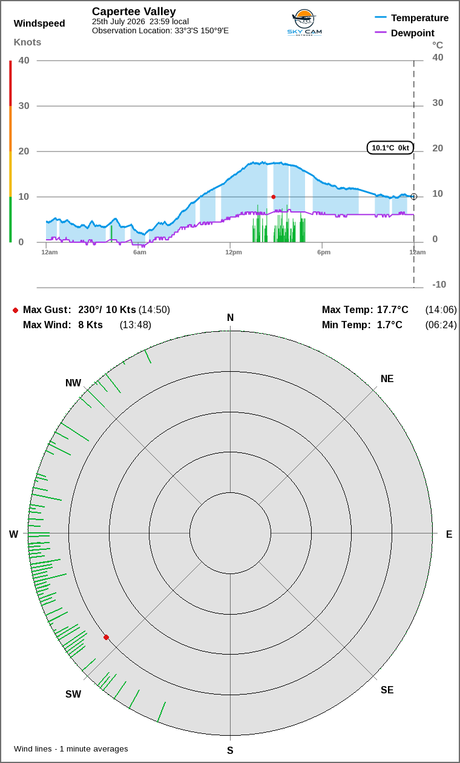Click the red max gust dot on compass
The height and width of the screenshot is (763, 460).
[106, 637]
